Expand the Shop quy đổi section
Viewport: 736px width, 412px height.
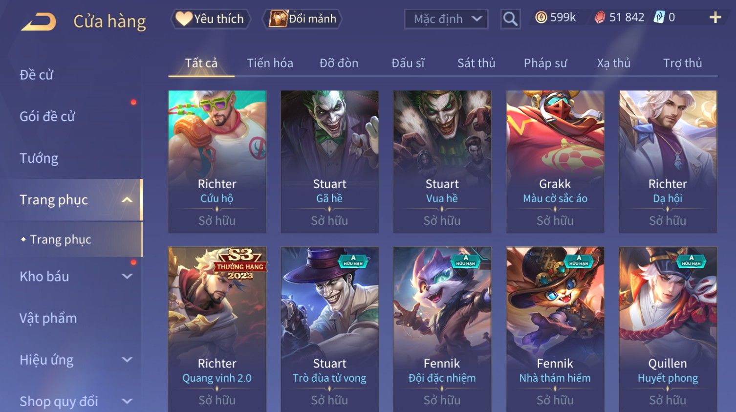click(127, 402)
